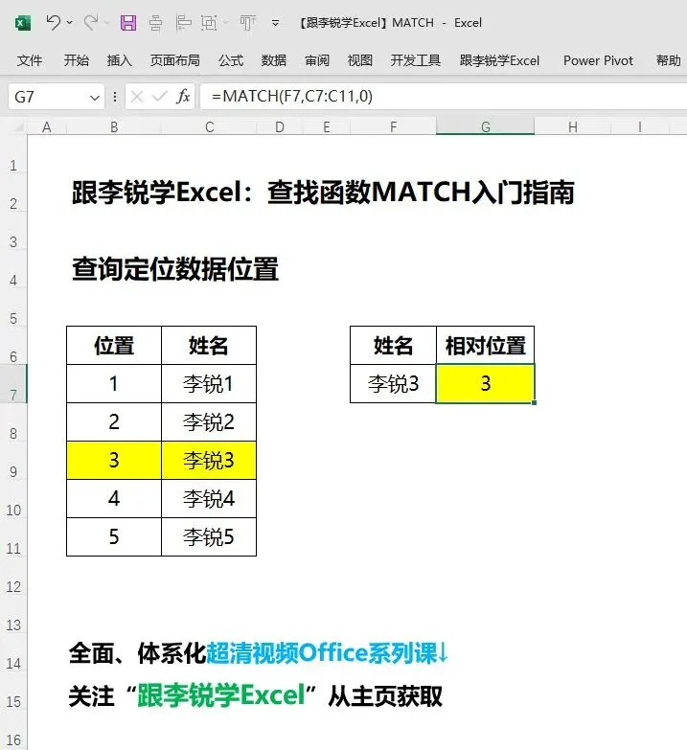Click the group objects toolbar icon
The width and height of the screenshot is (687, 750).
(x=210, y=22)
